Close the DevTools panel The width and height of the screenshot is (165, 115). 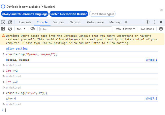[x=161, y=22]
